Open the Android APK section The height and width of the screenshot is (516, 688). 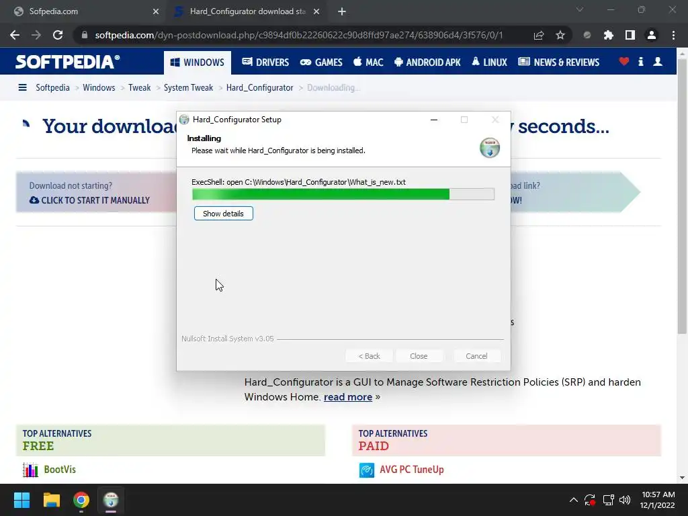[427, 62]
